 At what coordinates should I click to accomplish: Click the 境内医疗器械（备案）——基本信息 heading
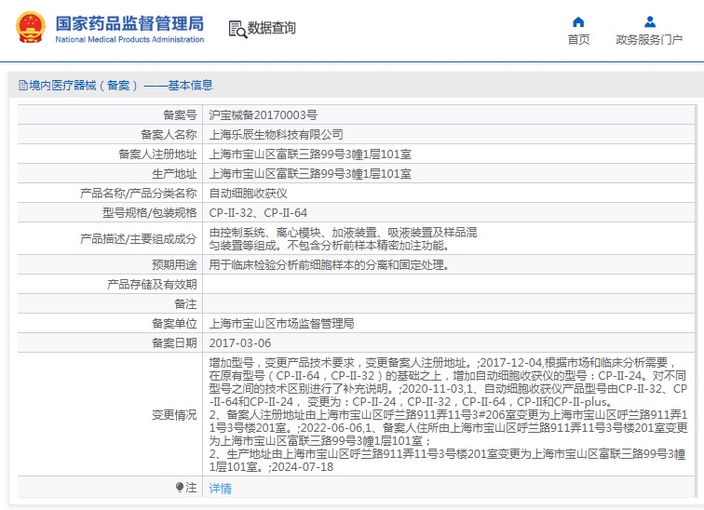click(x=120, y=86)
